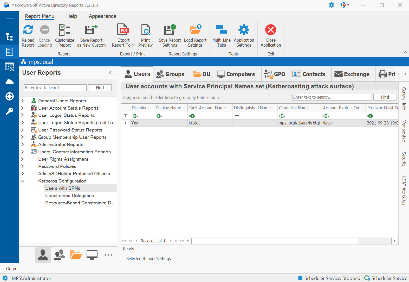
Task: Click the filter row funnel icon
Action: click(126, 116)
